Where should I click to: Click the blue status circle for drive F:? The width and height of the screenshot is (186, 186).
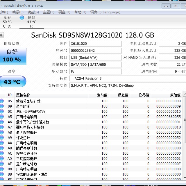point(22,17)
